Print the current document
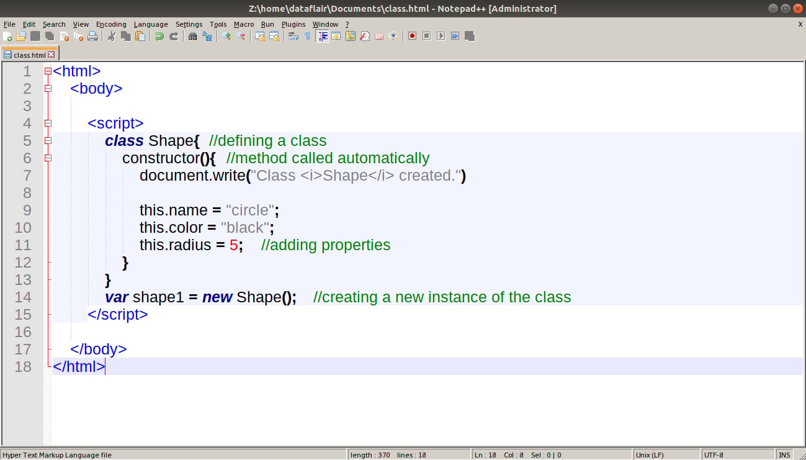Screen dimensions: 806x460 point(92,36)
